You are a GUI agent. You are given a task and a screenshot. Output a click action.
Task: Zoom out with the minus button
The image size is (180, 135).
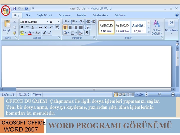click(x=146, y=94)
